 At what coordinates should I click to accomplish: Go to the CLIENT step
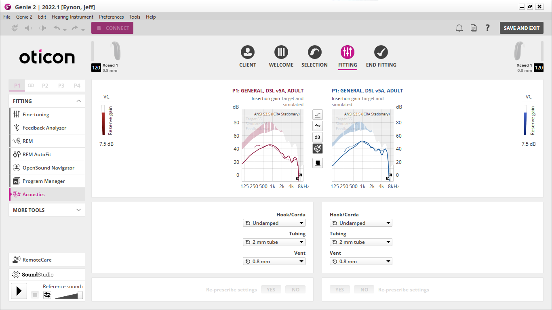pyautogui.click(x=247, y=57)
